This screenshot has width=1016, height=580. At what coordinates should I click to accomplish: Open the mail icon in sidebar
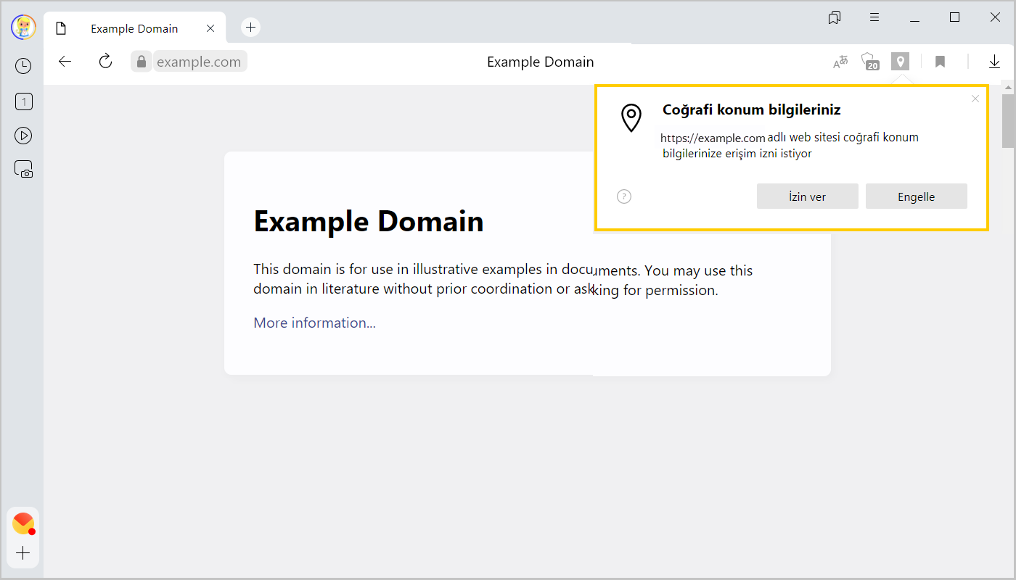[x=23, y=523]
